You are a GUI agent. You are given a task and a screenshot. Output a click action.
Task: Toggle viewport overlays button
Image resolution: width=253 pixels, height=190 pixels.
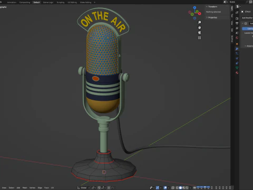tap(165, 188)
